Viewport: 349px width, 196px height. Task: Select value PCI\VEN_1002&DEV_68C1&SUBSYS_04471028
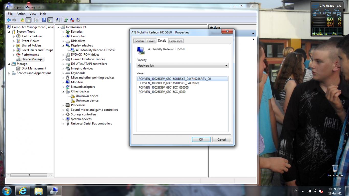pyautogui.click(x=169, y=83)
